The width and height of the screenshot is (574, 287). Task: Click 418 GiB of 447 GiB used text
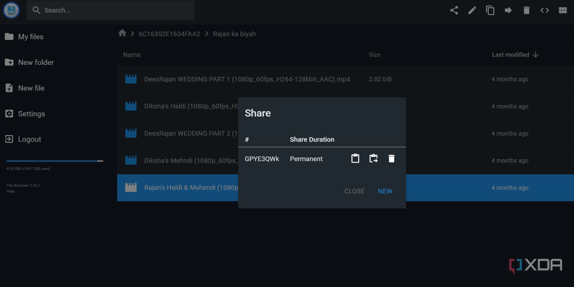[x=28, y=169]
